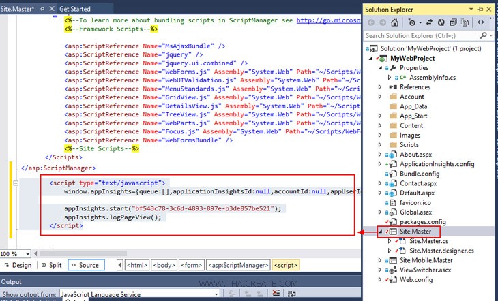Toggle word wrap in the Output window

pyautogui.click(x=291, y=294)
